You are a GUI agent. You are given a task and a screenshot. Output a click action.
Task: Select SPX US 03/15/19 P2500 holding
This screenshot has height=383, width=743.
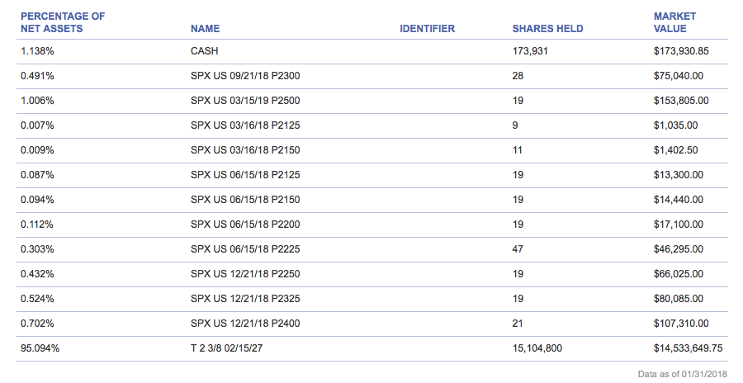[245, 101]
